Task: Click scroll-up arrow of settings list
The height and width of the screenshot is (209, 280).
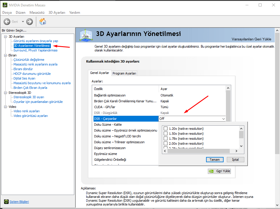Action: [x=228, y=88]
